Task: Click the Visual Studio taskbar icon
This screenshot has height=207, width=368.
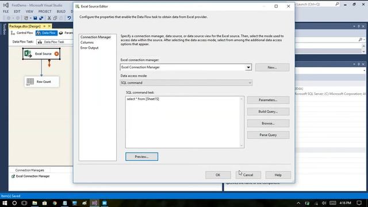Action: (94, 203)
